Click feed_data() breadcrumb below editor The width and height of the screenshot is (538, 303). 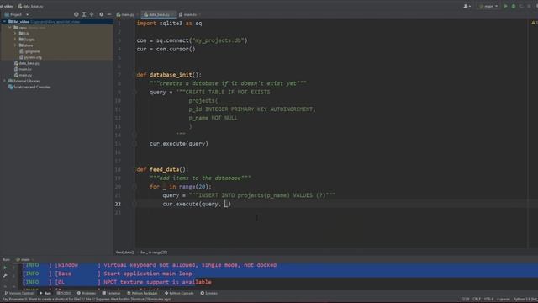pyautogui.click(x=124, y=252)
